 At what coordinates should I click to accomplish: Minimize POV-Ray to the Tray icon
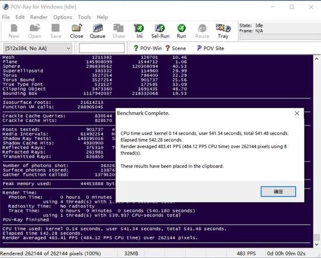223,31
